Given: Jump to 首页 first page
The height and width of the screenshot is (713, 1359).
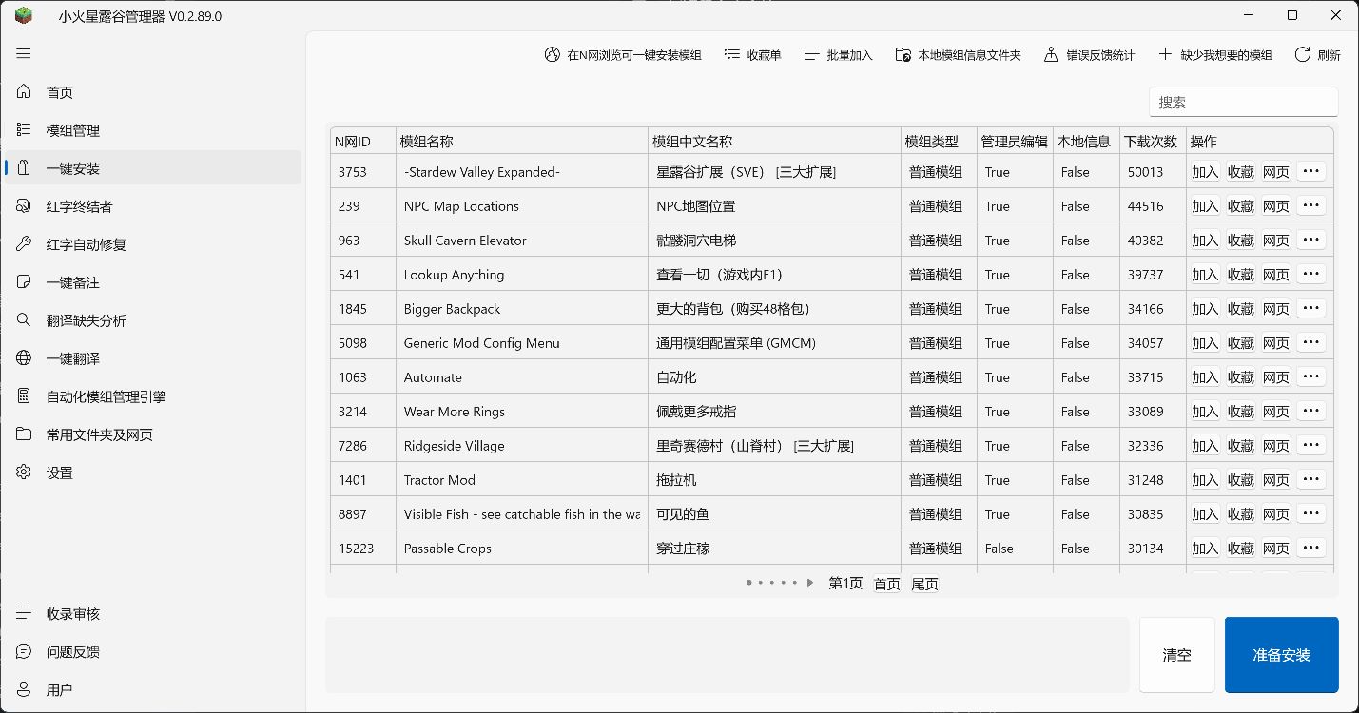Looking at the screenshot, I should 887,584.
